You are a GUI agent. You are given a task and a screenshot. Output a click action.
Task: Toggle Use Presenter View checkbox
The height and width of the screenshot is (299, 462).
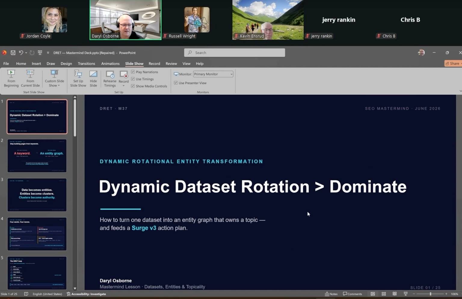point(176,83)
